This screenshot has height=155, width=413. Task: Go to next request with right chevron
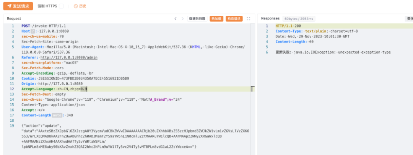182,19
